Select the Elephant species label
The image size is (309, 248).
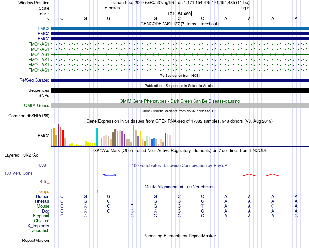(41, 216)
